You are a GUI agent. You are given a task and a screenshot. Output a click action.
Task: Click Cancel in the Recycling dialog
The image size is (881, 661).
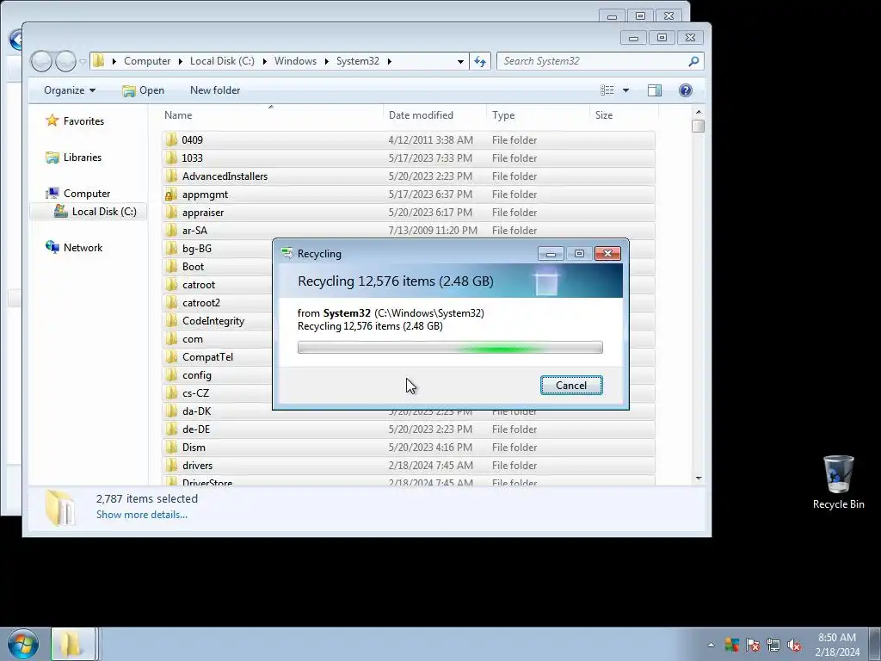571,385
